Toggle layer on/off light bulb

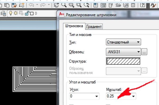pyautogui.click(x=11, y=13)
